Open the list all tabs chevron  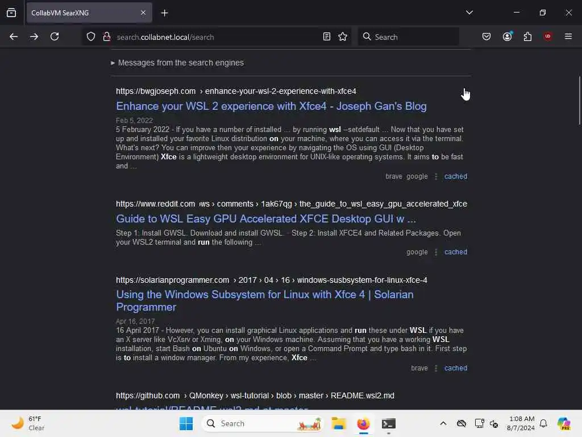click(x=469, y=13)
